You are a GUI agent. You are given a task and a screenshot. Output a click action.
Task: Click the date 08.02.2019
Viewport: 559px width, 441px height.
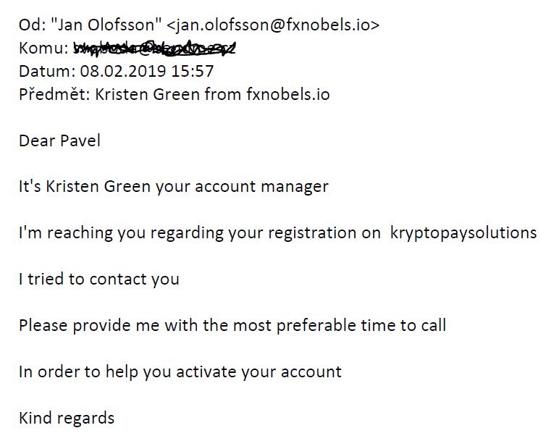click(x=122, y=71)
